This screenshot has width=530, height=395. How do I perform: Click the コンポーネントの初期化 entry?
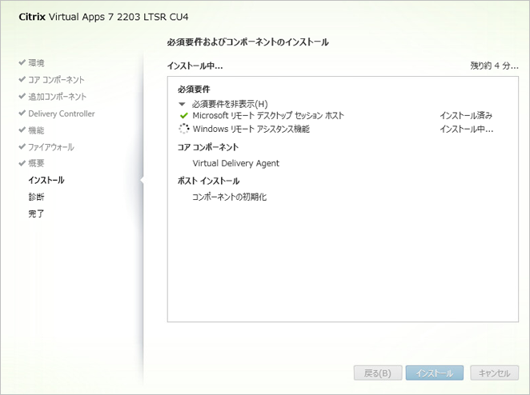(x=230, y=197)
